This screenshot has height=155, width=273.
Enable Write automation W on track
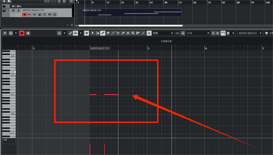50,14
